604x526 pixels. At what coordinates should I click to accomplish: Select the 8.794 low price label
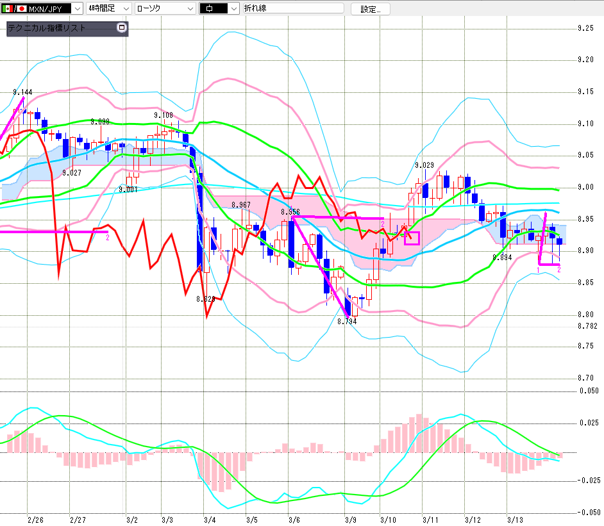[x=347, y=322]
